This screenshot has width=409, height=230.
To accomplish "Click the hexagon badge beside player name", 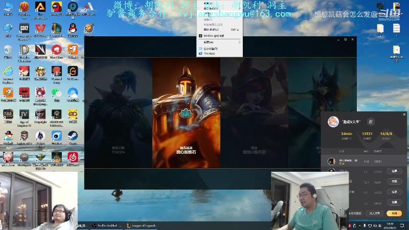I will (371, 122).
